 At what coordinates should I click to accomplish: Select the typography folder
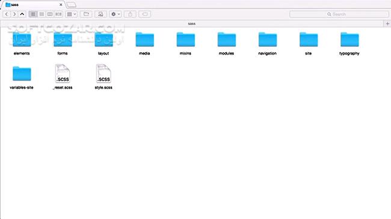click(349, 43)
